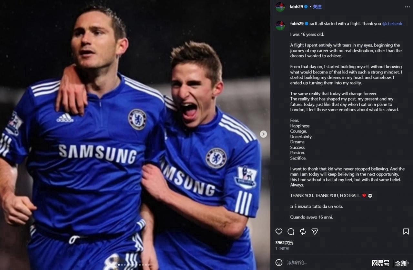Image resolution: width=413 pixels, height=270 pixels.
Task: Click the main Chelsea players photo
Action: point(135,135)
